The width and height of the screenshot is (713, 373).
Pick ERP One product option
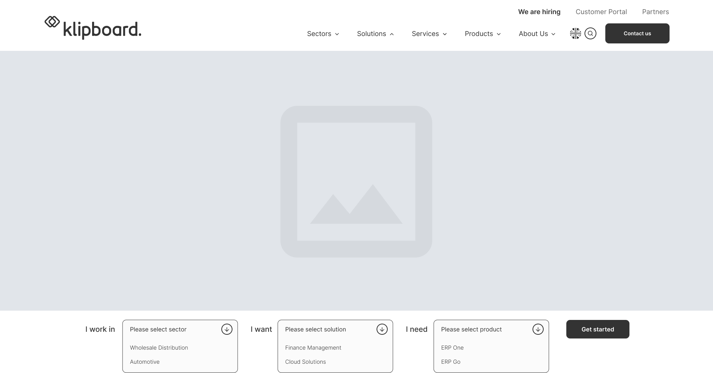tap(452, 348)
